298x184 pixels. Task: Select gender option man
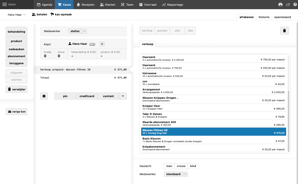point(169,166)
